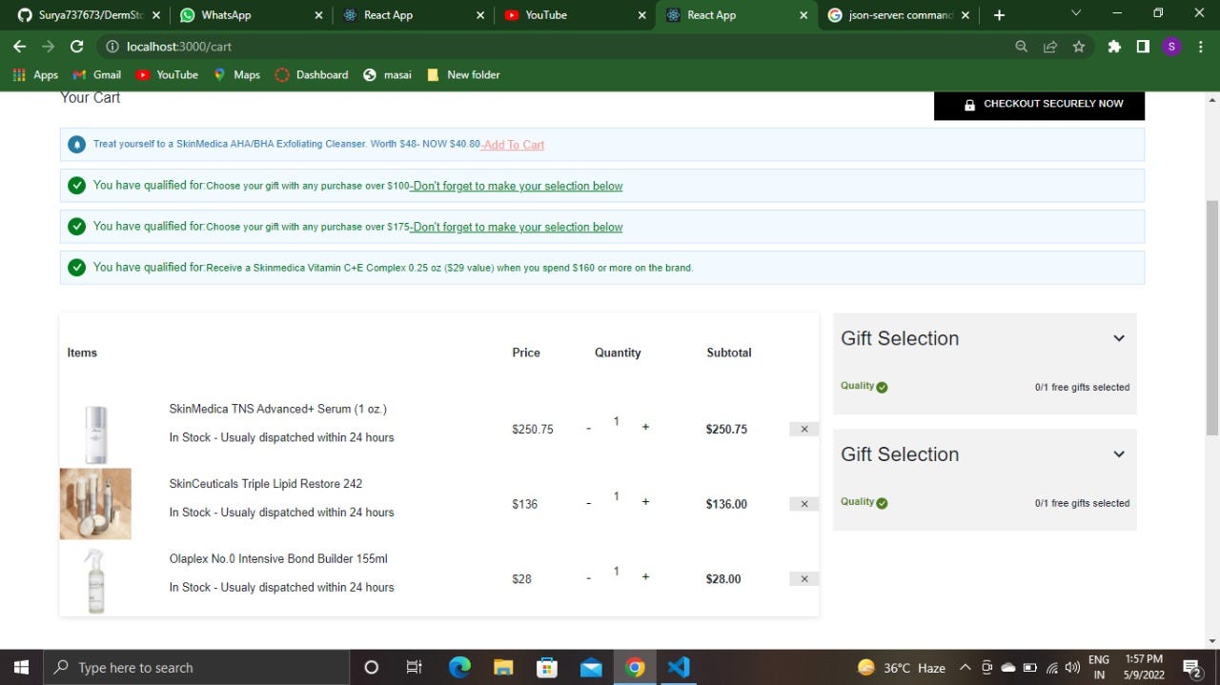The height and width of the screenshot is (685, 1220).
Task: Click Checkout Securely Now button
Action: point(1039,104)
